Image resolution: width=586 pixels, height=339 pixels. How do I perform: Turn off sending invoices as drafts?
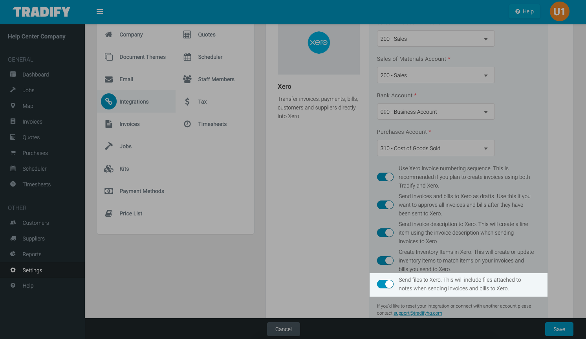385,204
